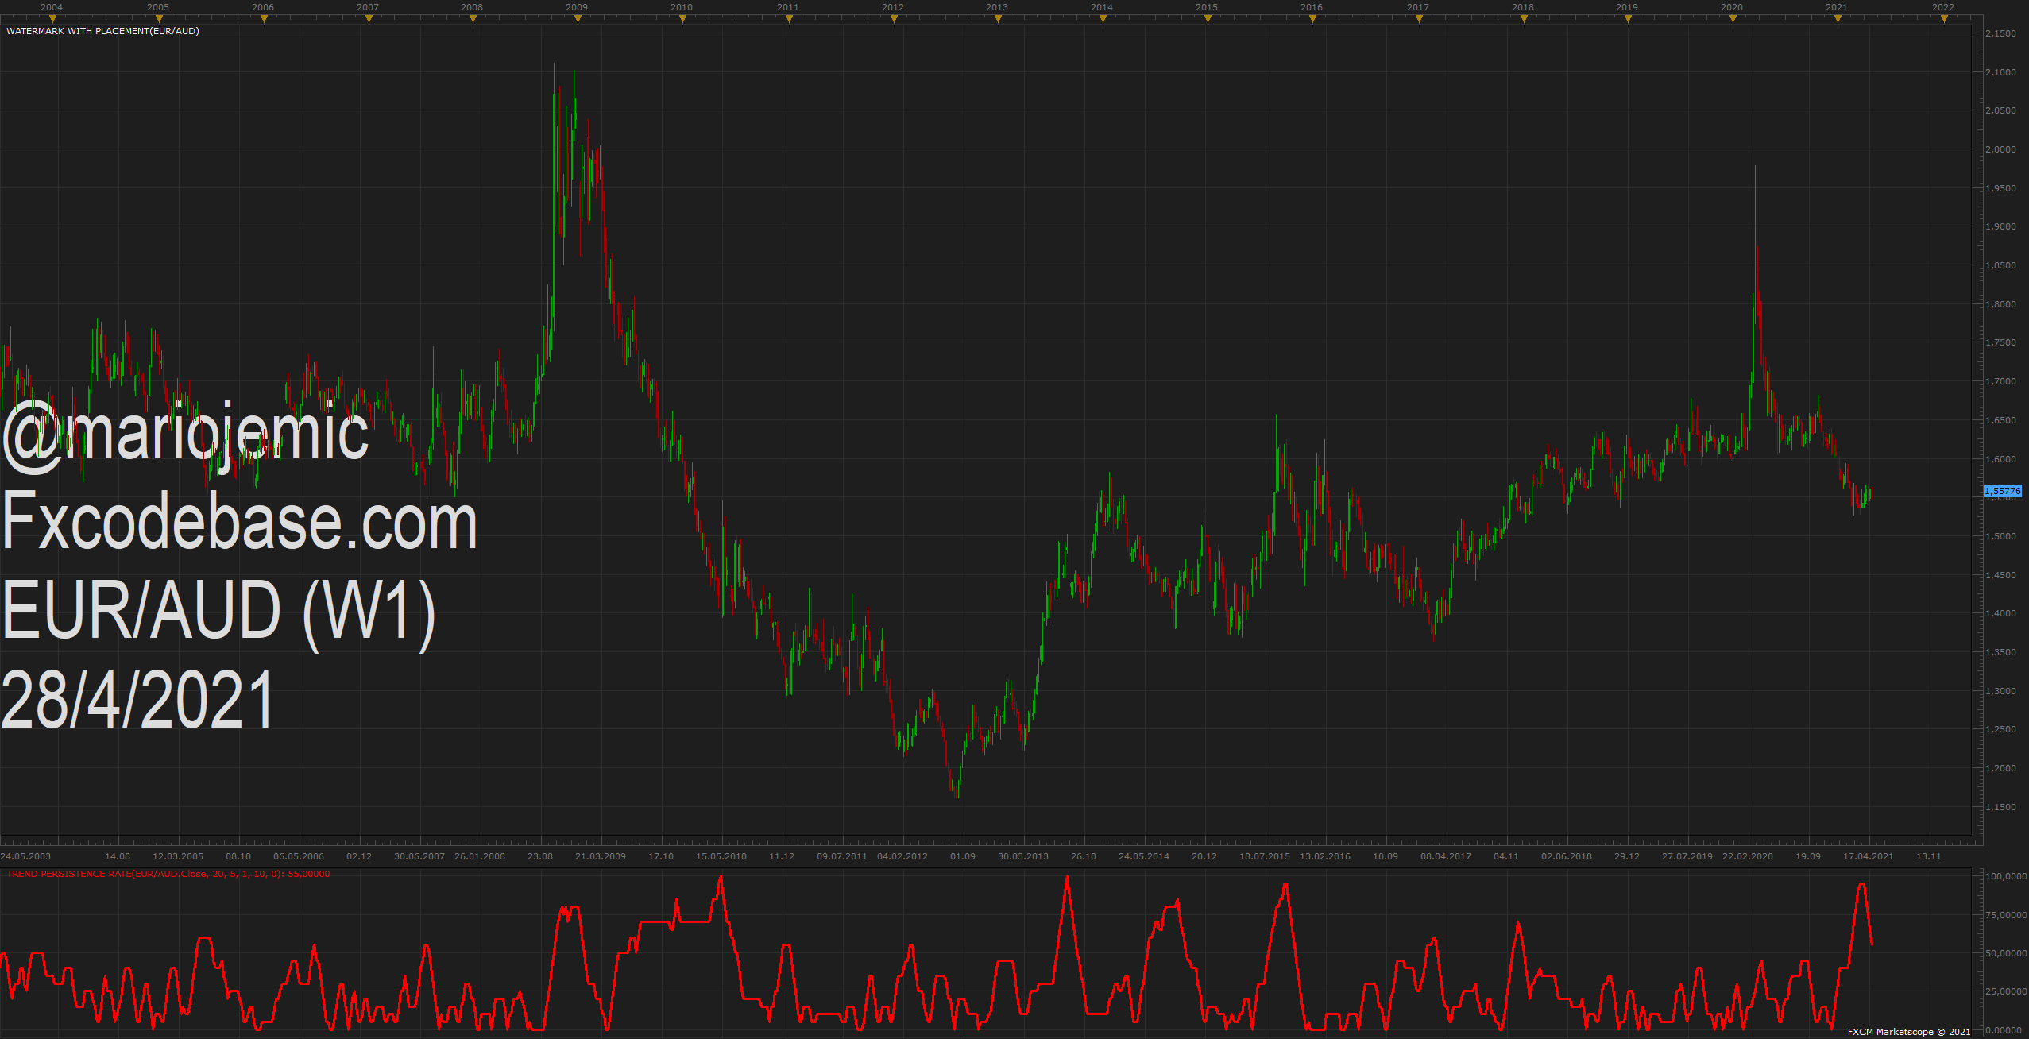Select the 2019 year marker
This screenshot has width=2029, height=1039.
pyautogui.click(x=1627, y=7)
